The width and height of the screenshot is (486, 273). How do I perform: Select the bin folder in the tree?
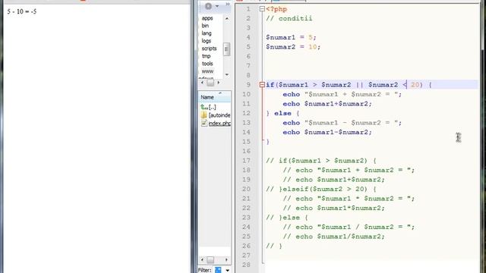click(205, 26)
